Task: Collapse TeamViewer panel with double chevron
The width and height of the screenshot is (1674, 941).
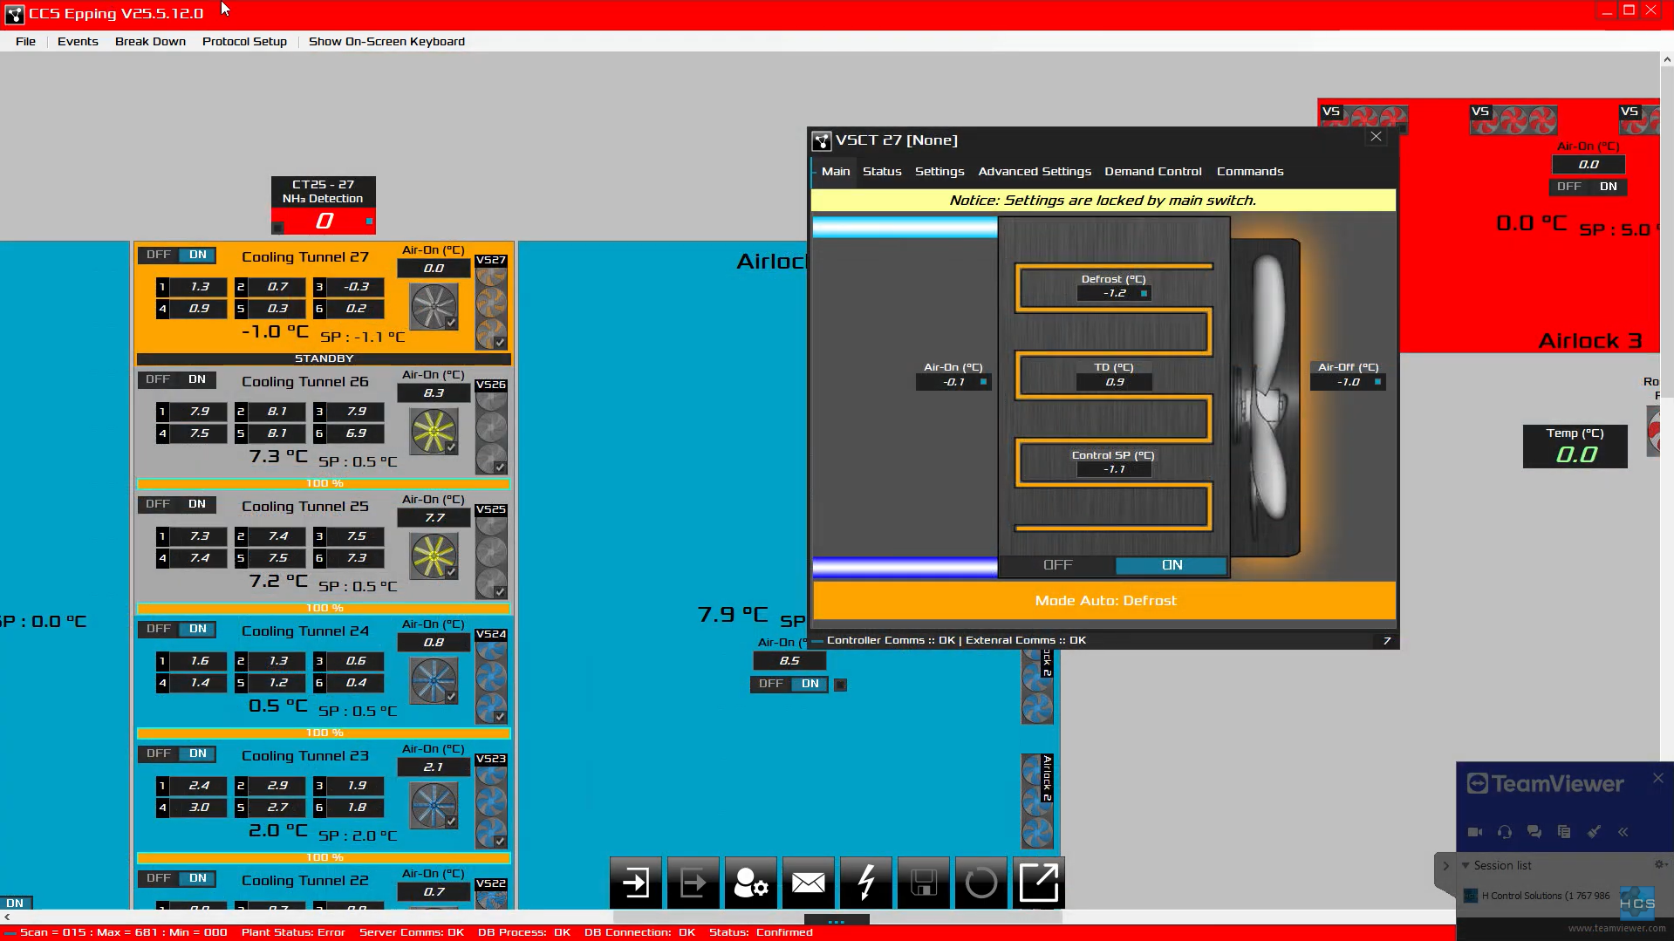Action: pyautogui.click(x=1623, y=832)
